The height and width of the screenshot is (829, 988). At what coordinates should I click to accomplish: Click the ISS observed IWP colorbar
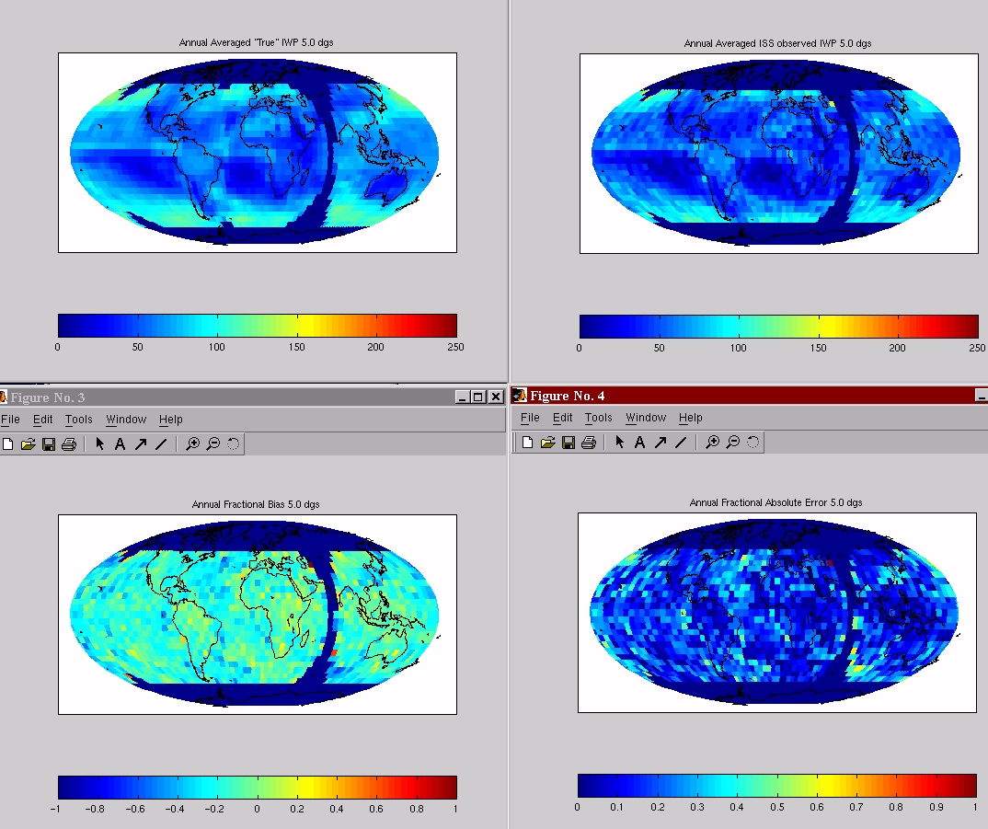point(779,327)
